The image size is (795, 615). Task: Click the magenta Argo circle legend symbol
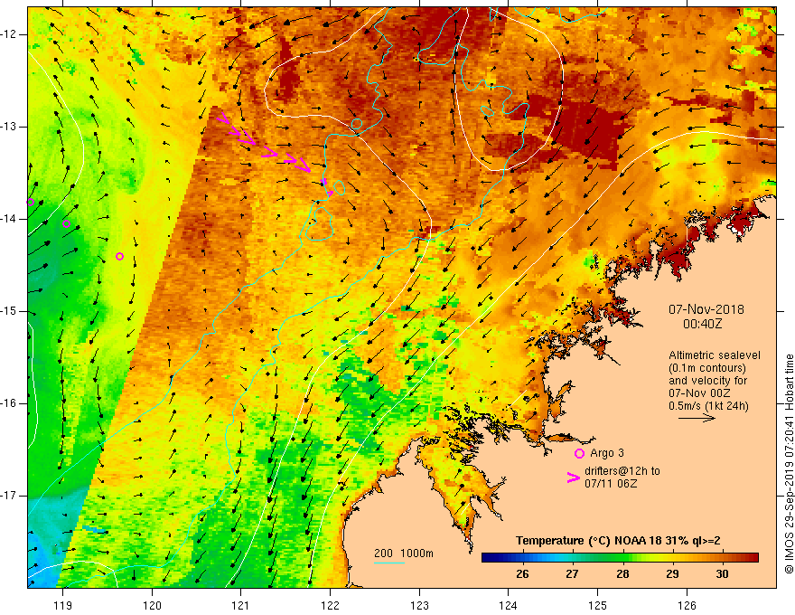(579, 454)
